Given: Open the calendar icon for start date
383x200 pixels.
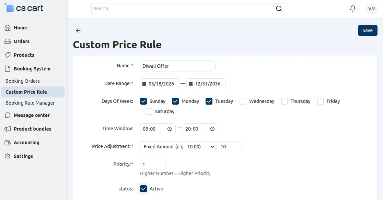Looking at the screenshot, I should [x=144, y=84].
